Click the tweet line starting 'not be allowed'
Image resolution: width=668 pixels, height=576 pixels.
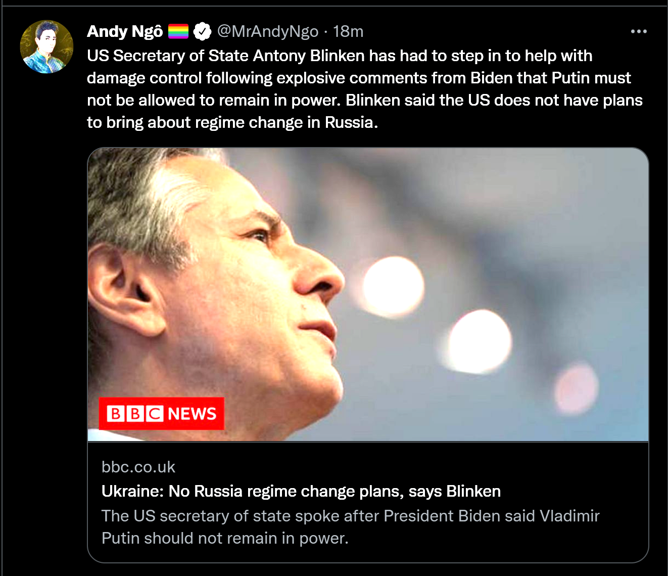[x=364, y=100]
